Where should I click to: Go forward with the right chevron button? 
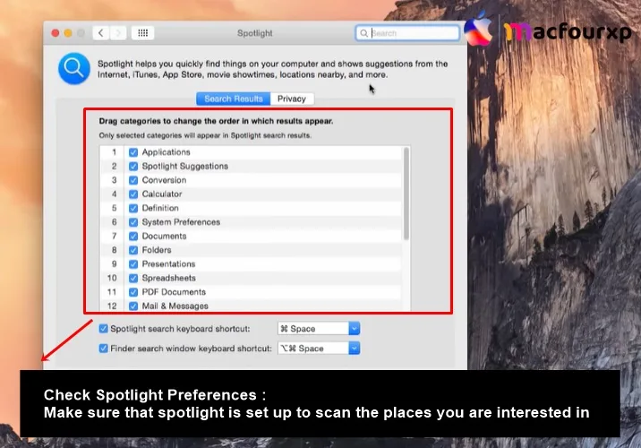pos(118,33)
